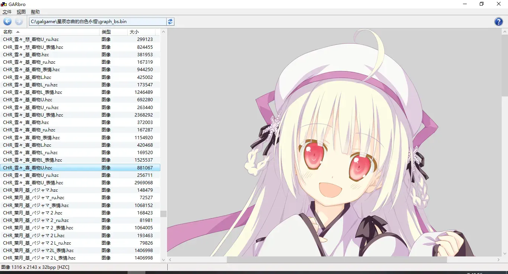Select file CHR_雪々_基_着物_ru.hzc
Image resolution: width=508 pixels, height=274 pixels.
click(x=80, y=62)
